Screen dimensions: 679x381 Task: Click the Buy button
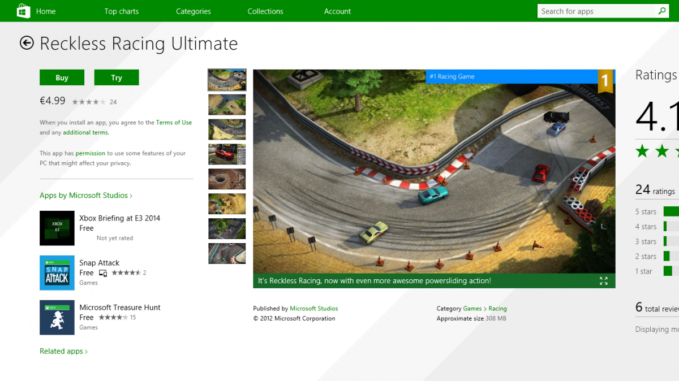(x=62, y=77)
